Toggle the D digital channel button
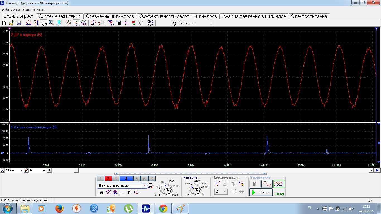Viewport: 381px width, 214px height. point(152,179)
